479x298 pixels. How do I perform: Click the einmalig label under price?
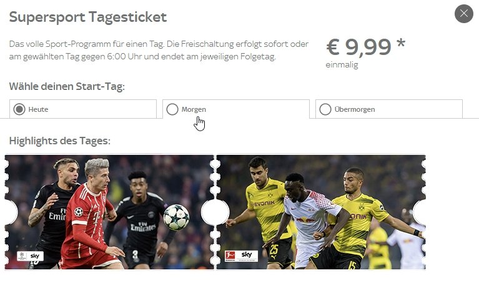pos(342,65)
